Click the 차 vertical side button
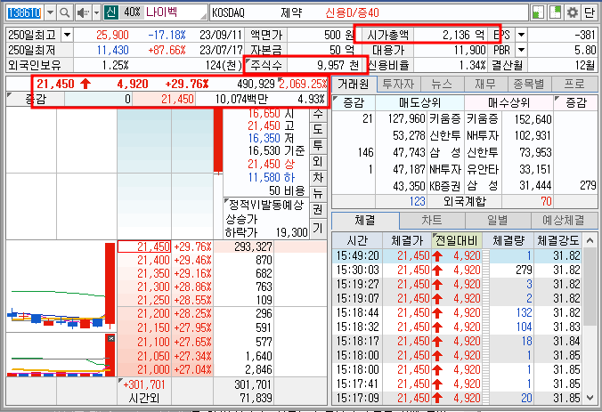The image size is (602, 412). tap(318, 178)
